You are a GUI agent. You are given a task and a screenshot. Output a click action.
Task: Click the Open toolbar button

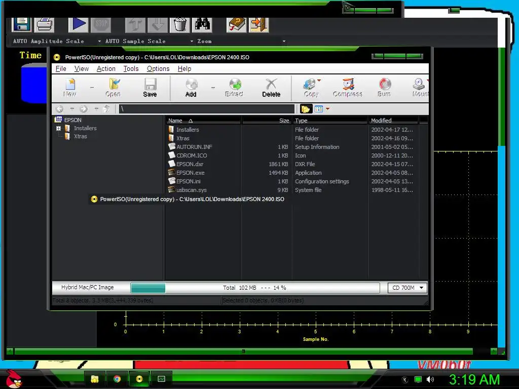[113, 88]
